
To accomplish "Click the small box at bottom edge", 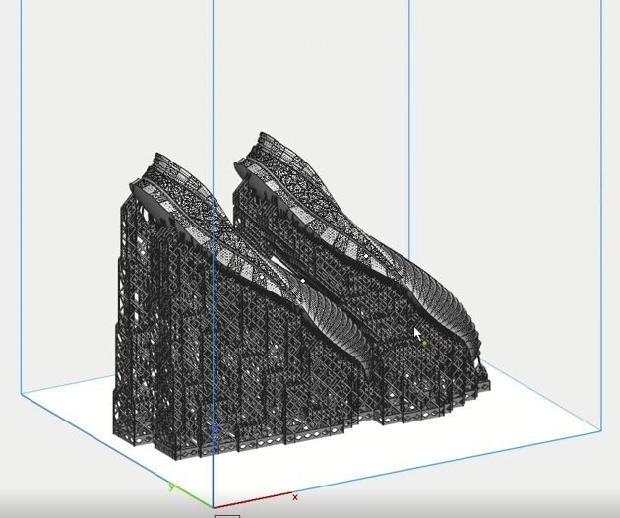I will pos(227,515).
